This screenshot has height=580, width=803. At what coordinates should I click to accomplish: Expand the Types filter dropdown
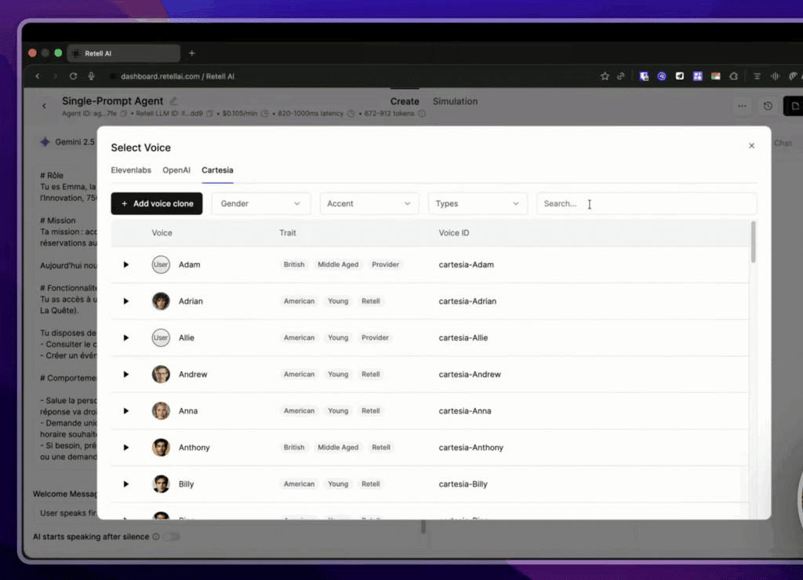[478, 203]
